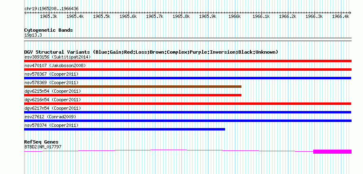Viewport: 363px width, 174px height.
Task: Select variant label esv3893156 (Suktitipat2014)
Action: (58, 57)
